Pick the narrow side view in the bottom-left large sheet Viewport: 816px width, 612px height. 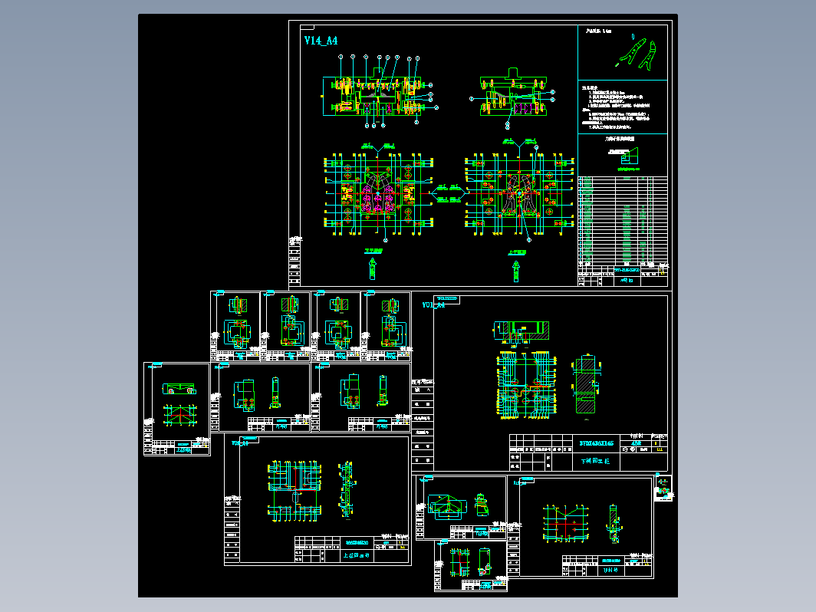click(x=346, y=489)
